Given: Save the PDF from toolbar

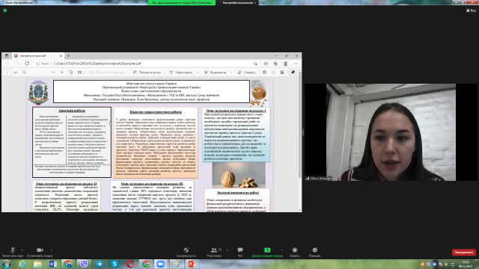Looking at the screenshot, I should [273, 72].
